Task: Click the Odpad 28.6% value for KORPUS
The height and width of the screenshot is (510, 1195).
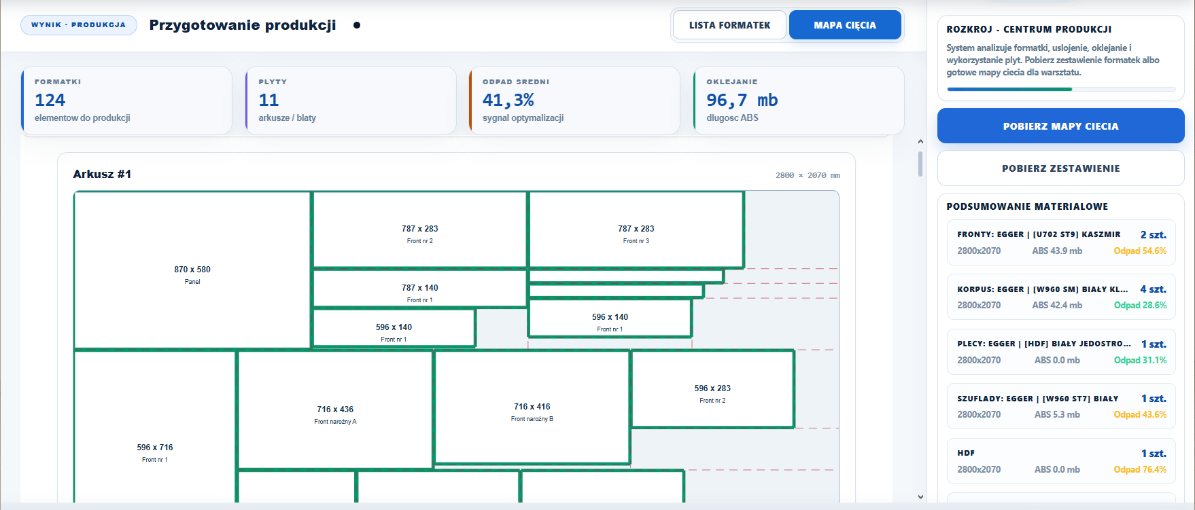Action: coord(1140,305)
